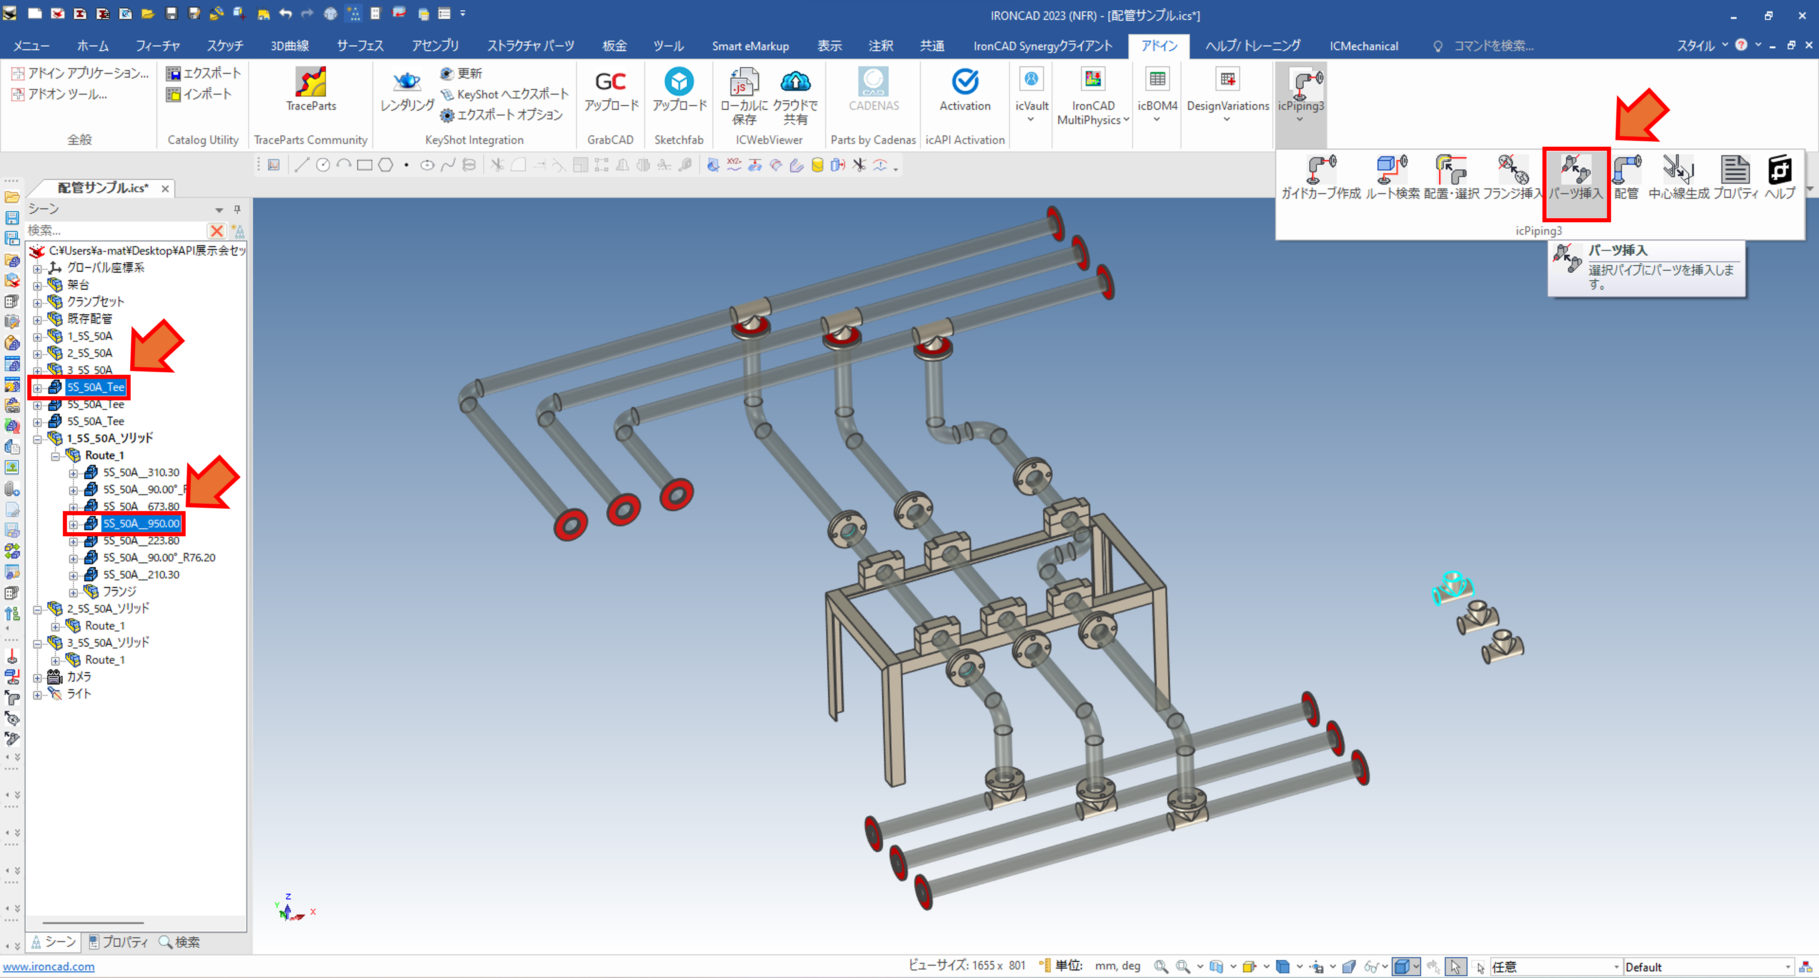Open the プロパティ tab at panel bottom

[x=118, y=942]
